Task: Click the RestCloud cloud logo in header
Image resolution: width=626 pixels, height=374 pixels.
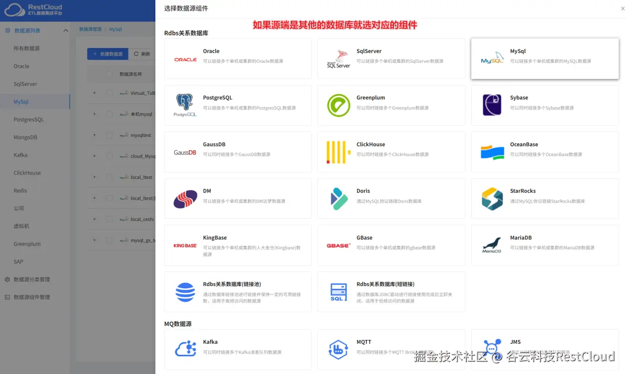Action: pyautogui.click(x=14, y=10)
